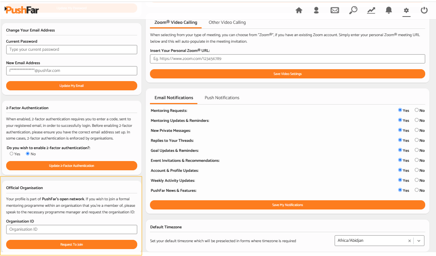The height and width of the screenshot is (256, 436).
Task: Click the 'Change Your Email Address' heading
Action: pyautogui.click(x=30, y=30)
